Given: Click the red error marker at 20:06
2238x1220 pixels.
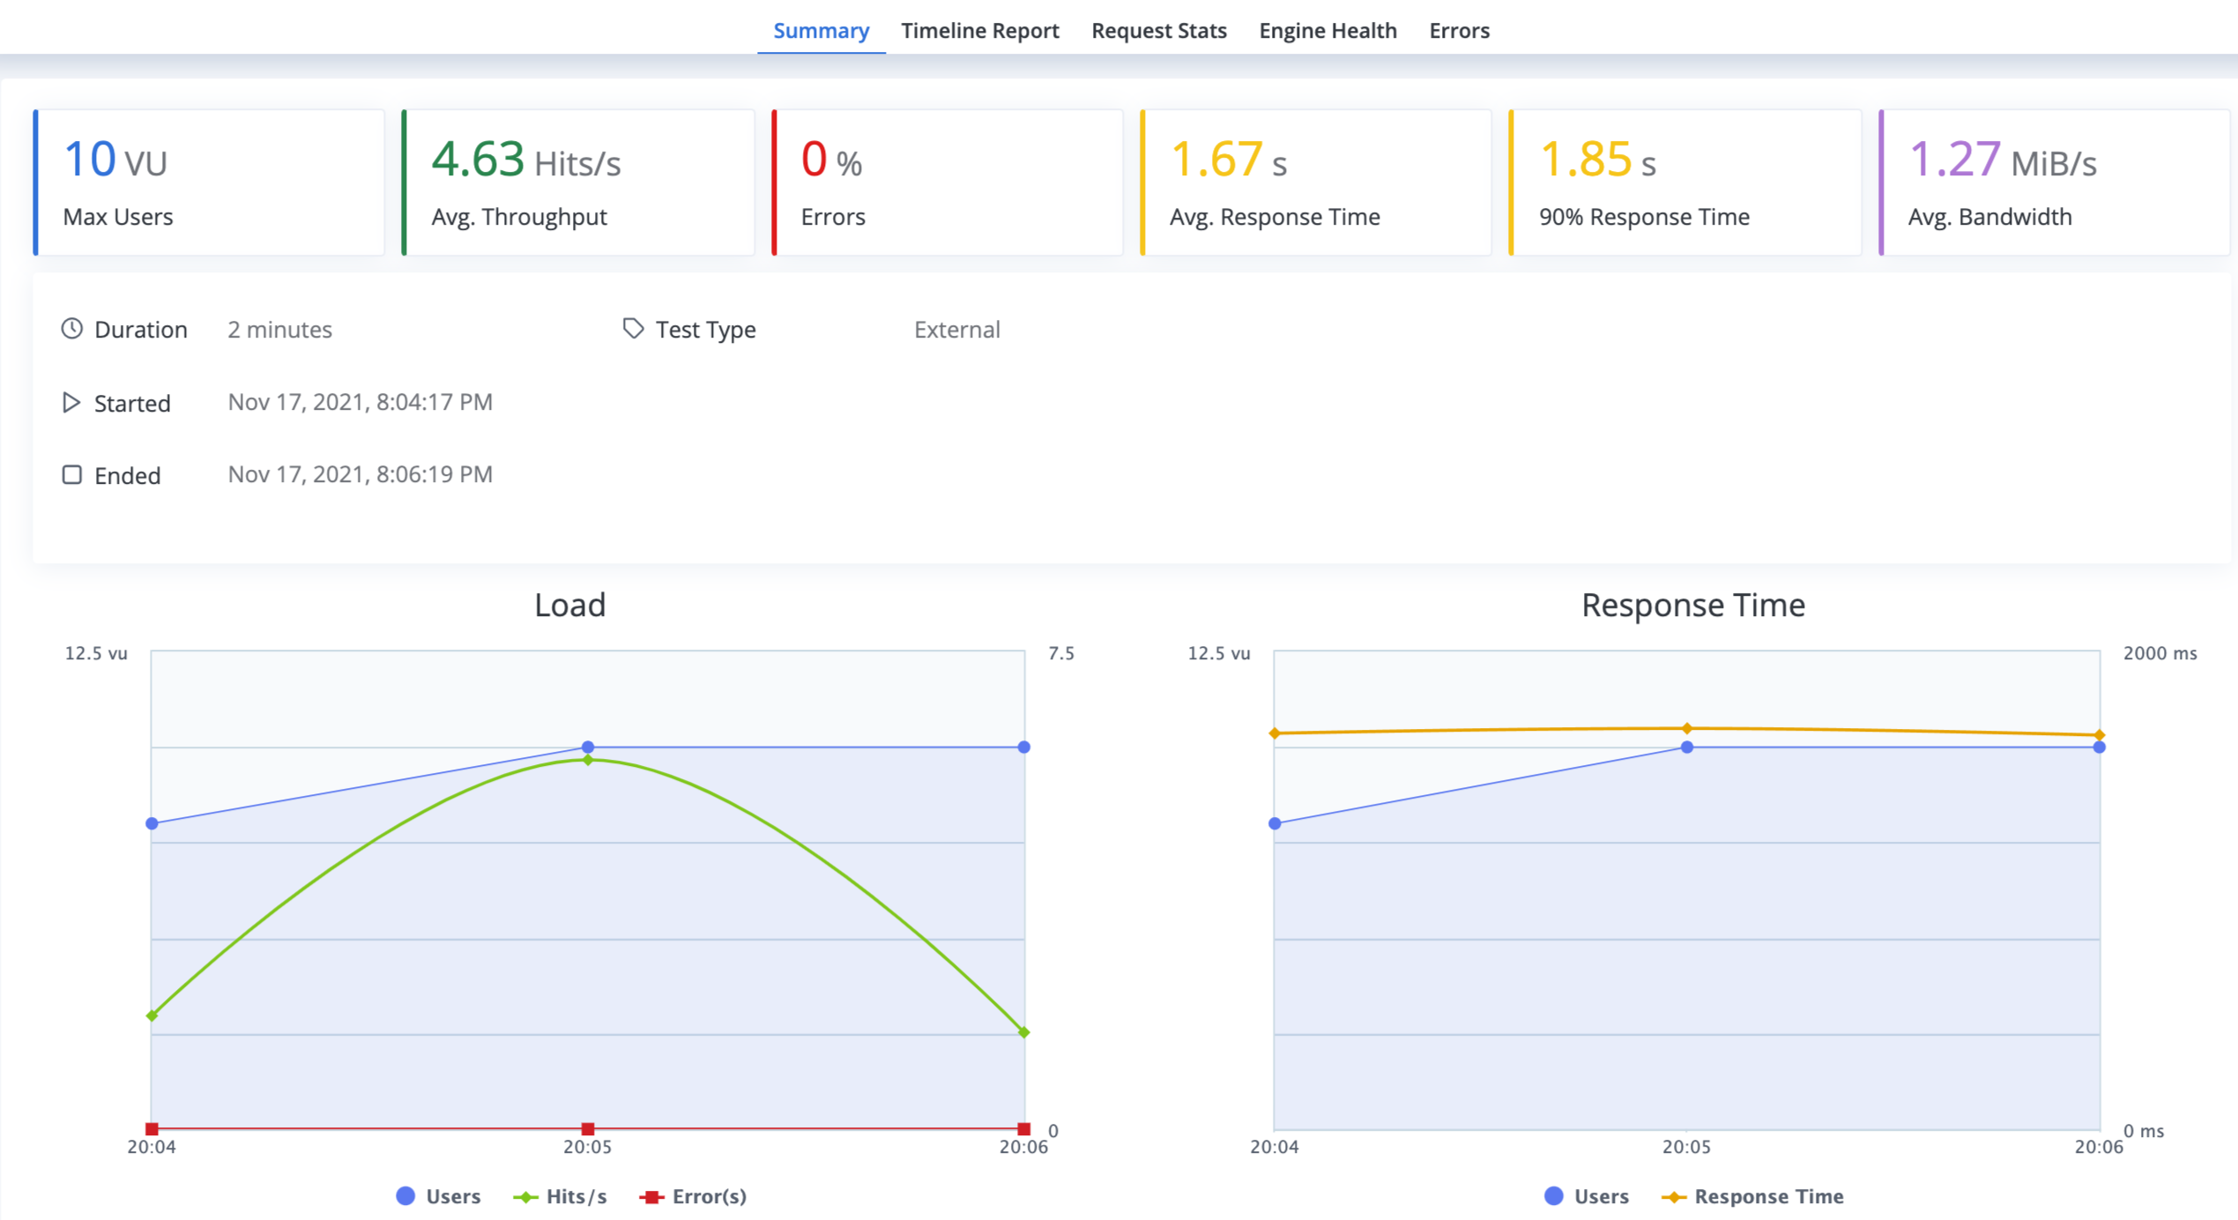Looking at the screenshot, I should (x=1023, y=1128).
